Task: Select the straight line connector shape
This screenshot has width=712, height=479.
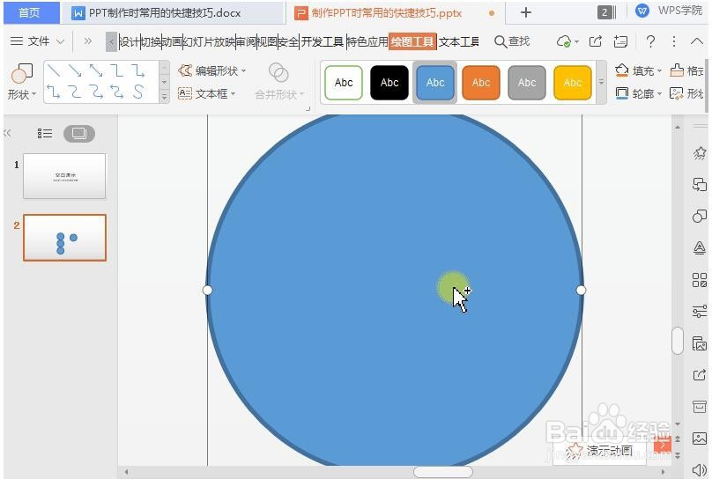Action: tap(54, 70)
